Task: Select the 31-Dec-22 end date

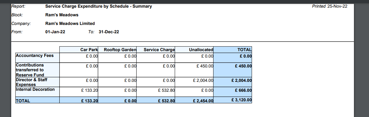Action: (x=109, y=32)
